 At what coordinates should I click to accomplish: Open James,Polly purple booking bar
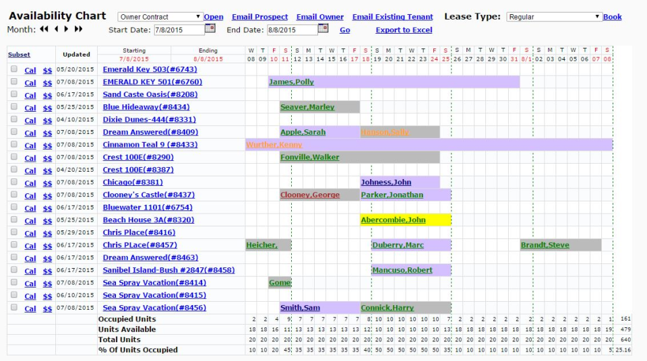click(x=394, y=81)
